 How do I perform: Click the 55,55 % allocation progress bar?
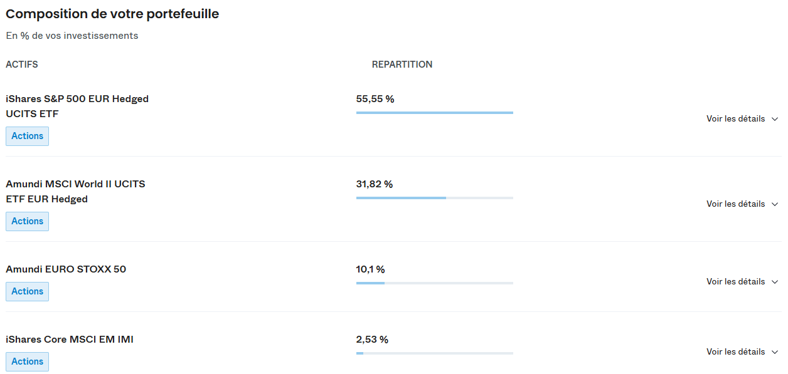pos(434,113)
